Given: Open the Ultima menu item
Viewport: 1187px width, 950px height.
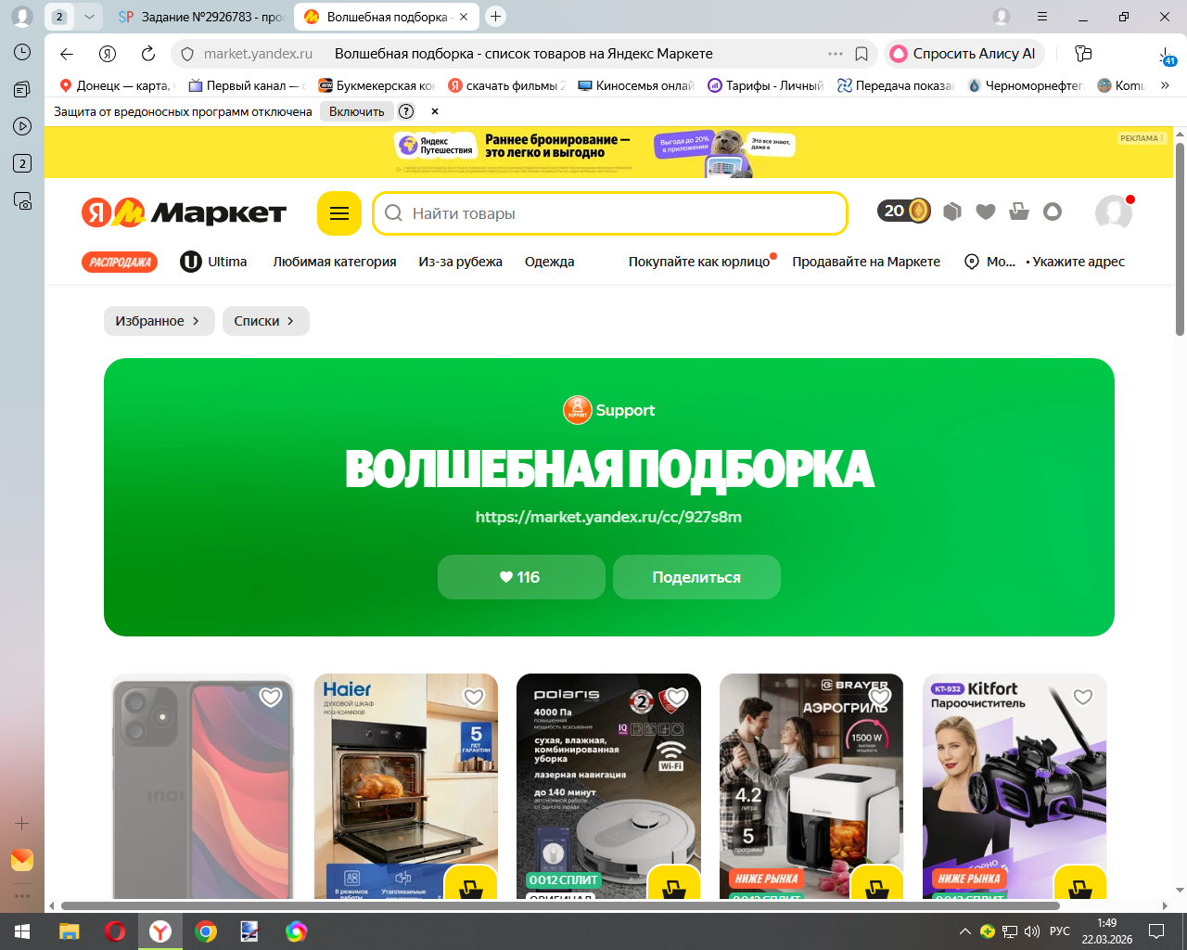Looking at the screenshot, I should click(x=213, y=262).
